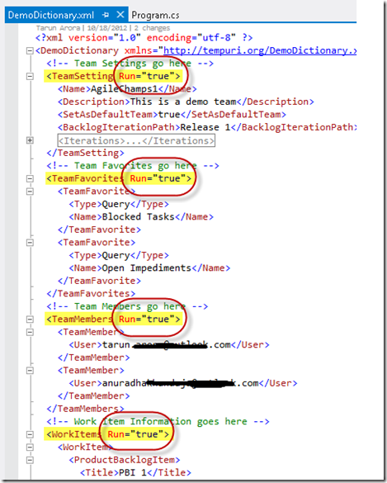Collapse the TeamFavorite with Blocked Tasks

[30, 192]
